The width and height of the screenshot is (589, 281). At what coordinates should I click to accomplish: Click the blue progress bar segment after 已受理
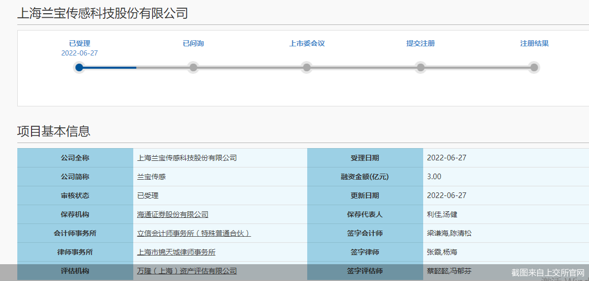(109, 67)
